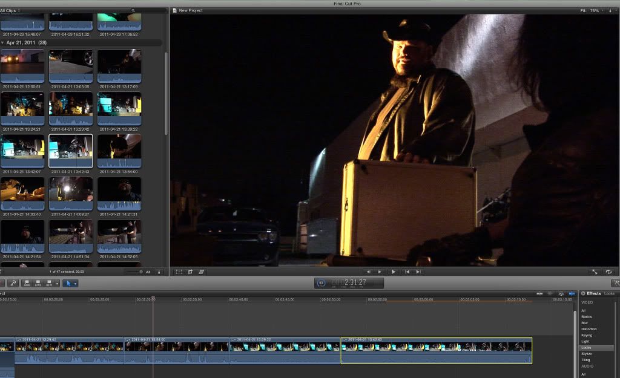Open the tool selection dropdown arrow

click(x=75, y=283)
